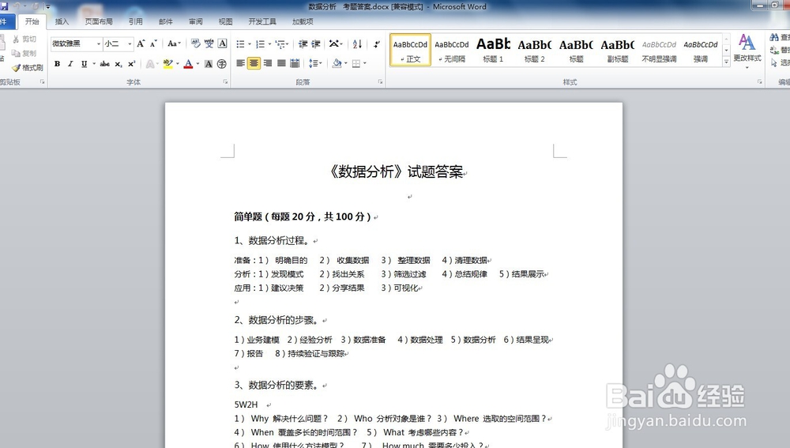The height and width of the screenshot is (448, 790).
Task: Apply the 标题 2 style
Action: point(535,50)
